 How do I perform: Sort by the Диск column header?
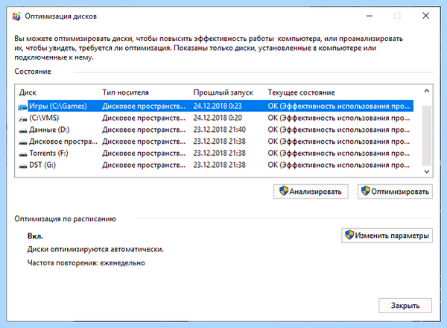[28, 92]
